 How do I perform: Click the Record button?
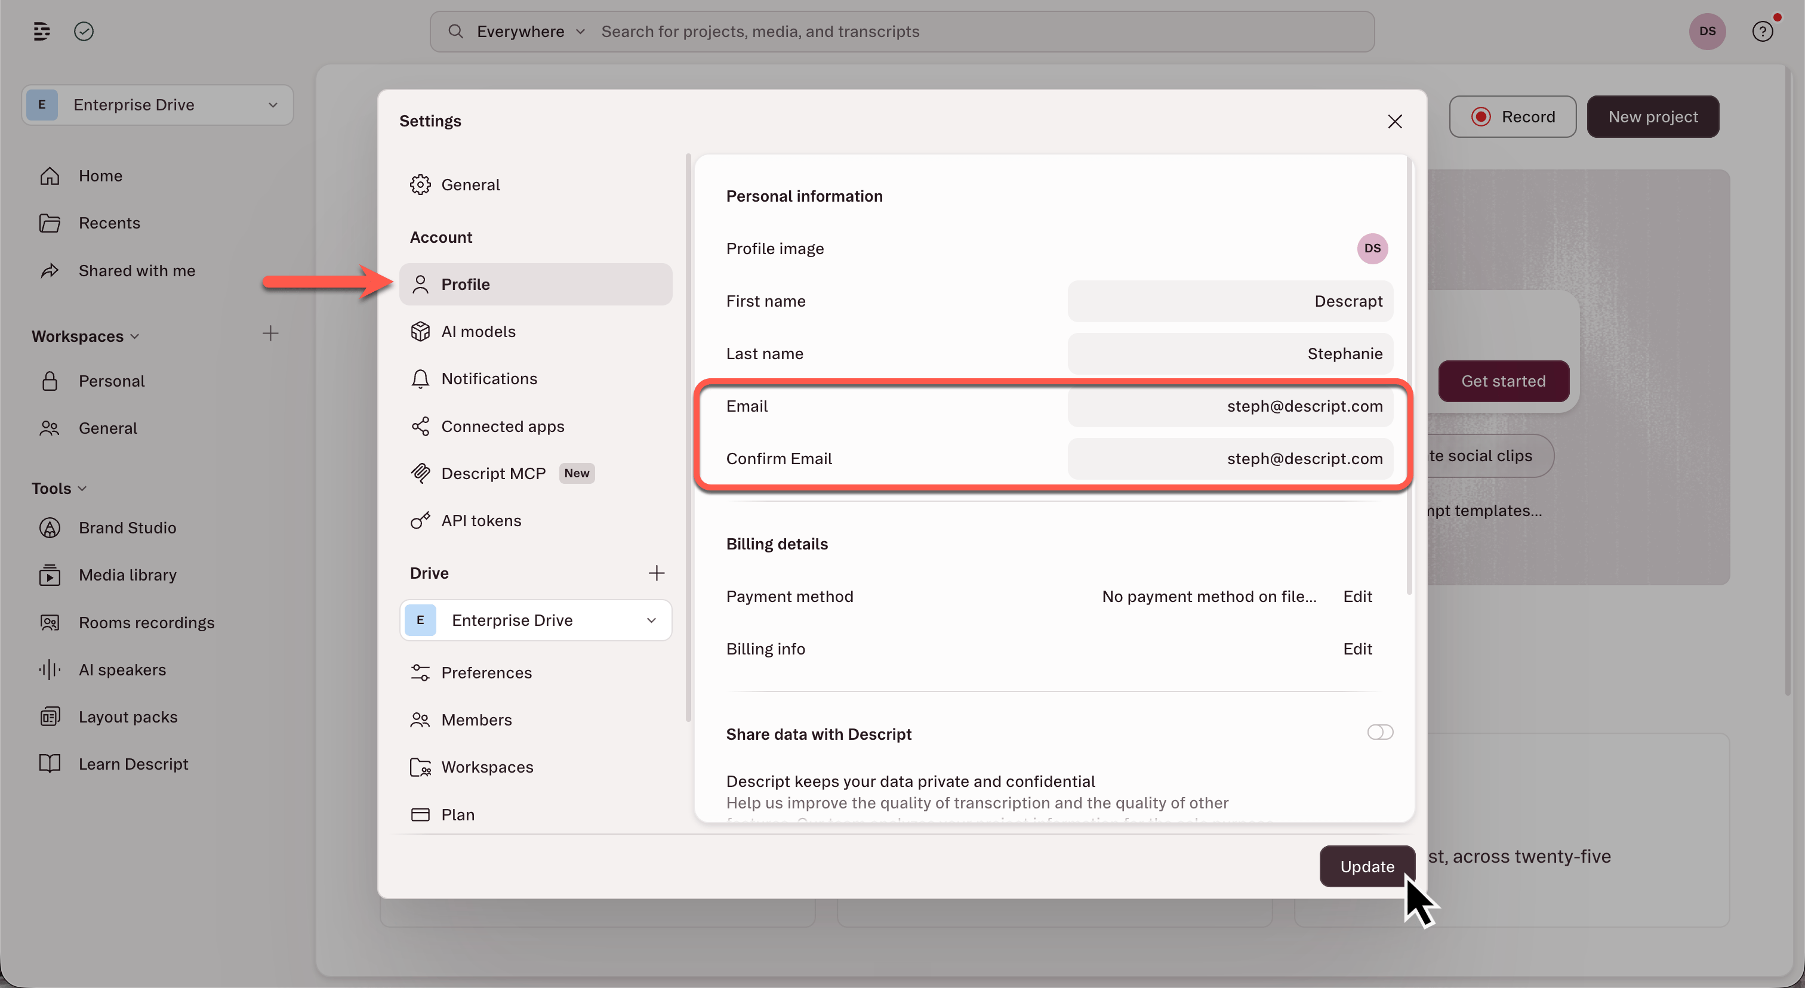pyautogui.click(x=1512, y=117)
